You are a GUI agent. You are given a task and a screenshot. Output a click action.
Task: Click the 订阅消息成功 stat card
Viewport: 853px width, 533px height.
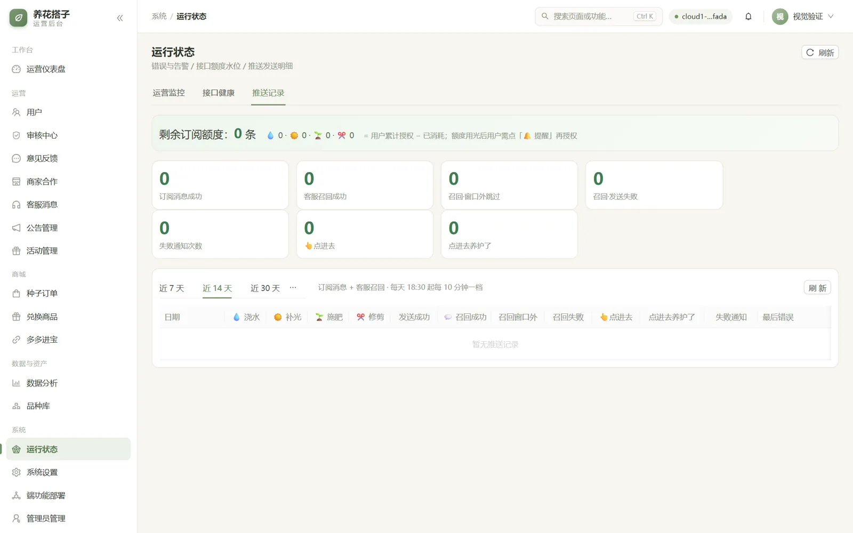point(220,185)
